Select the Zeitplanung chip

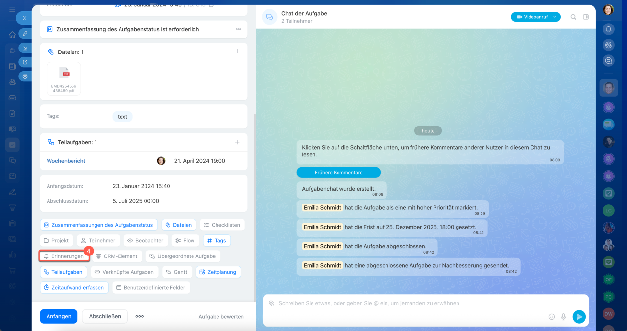point(218,272)
